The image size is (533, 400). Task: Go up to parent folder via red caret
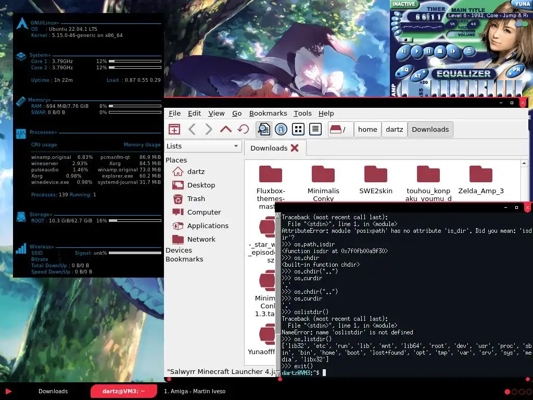click(226, 129)
